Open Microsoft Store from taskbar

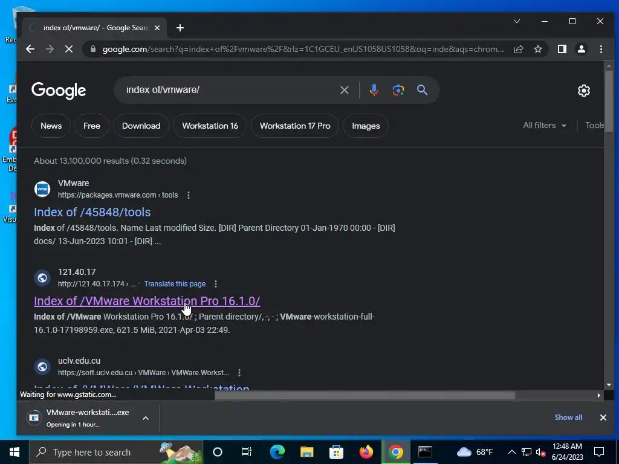coord(336,452)
